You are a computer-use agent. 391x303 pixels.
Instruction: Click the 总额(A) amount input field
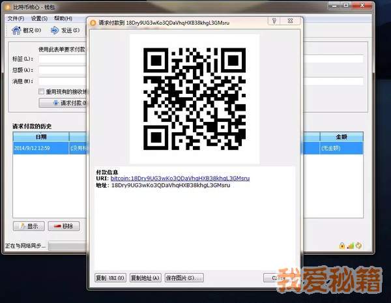point(63,70)
